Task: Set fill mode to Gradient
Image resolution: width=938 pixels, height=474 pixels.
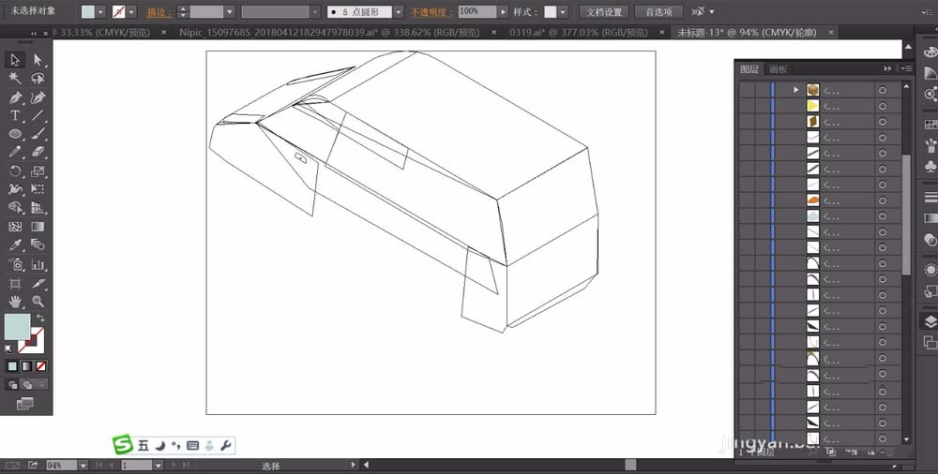Action: 27,366
